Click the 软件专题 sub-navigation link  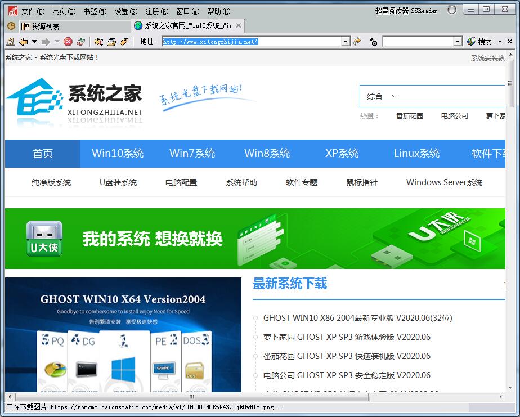click(302, 182)
